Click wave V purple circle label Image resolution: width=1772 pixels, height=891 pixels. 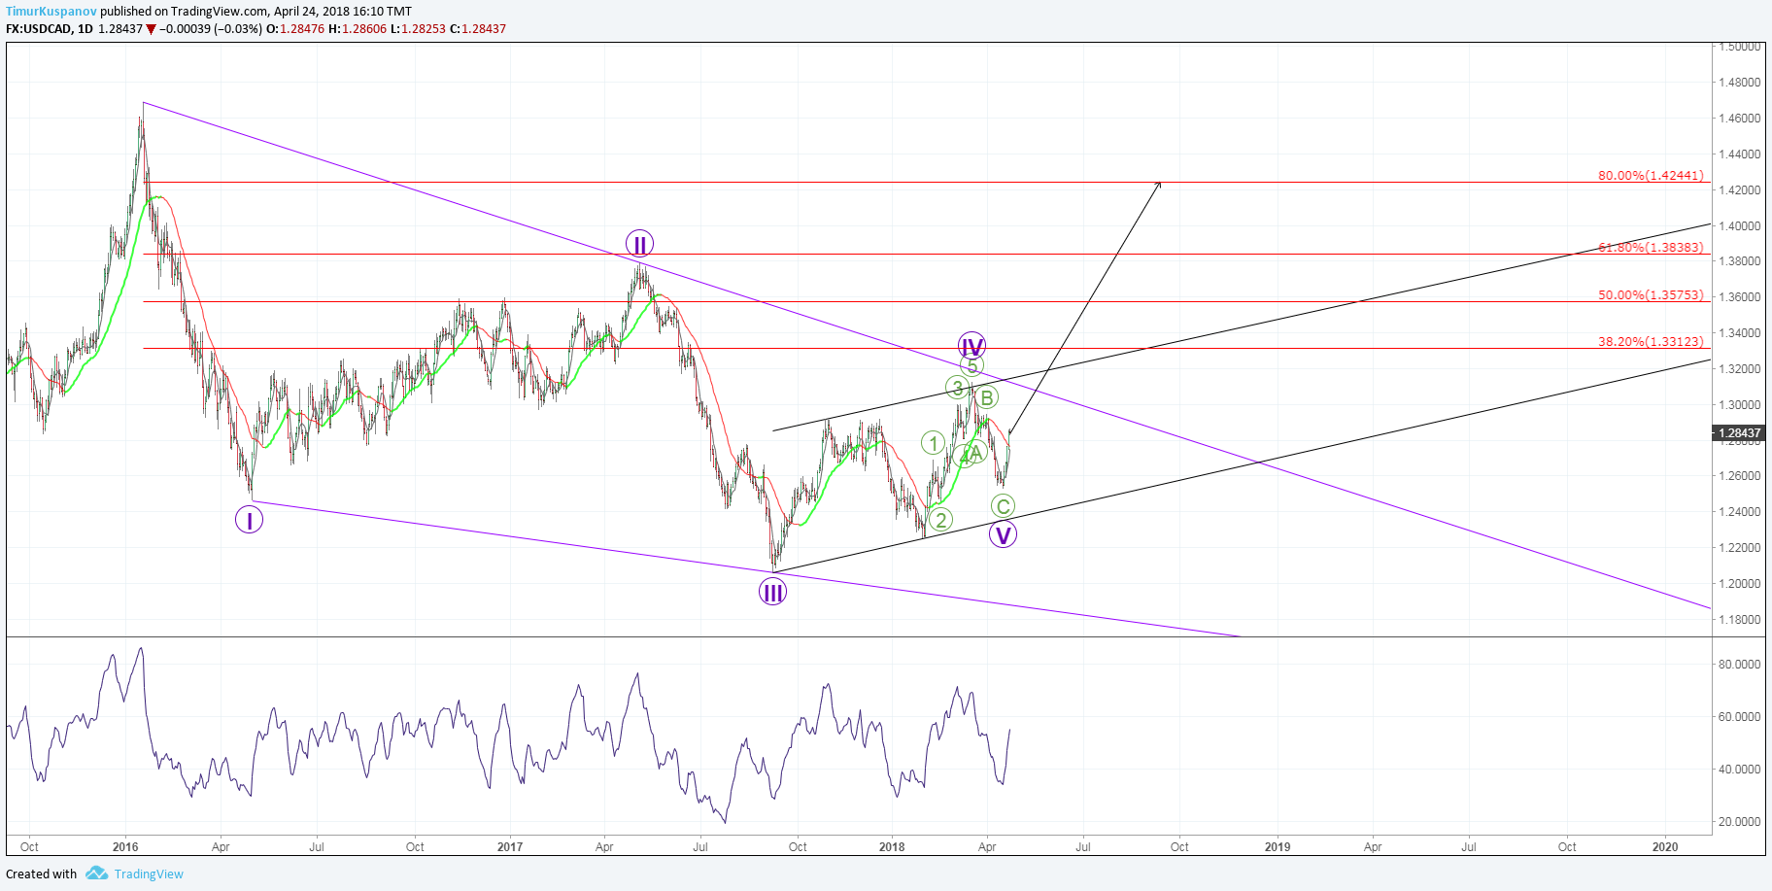point(1003,533)
